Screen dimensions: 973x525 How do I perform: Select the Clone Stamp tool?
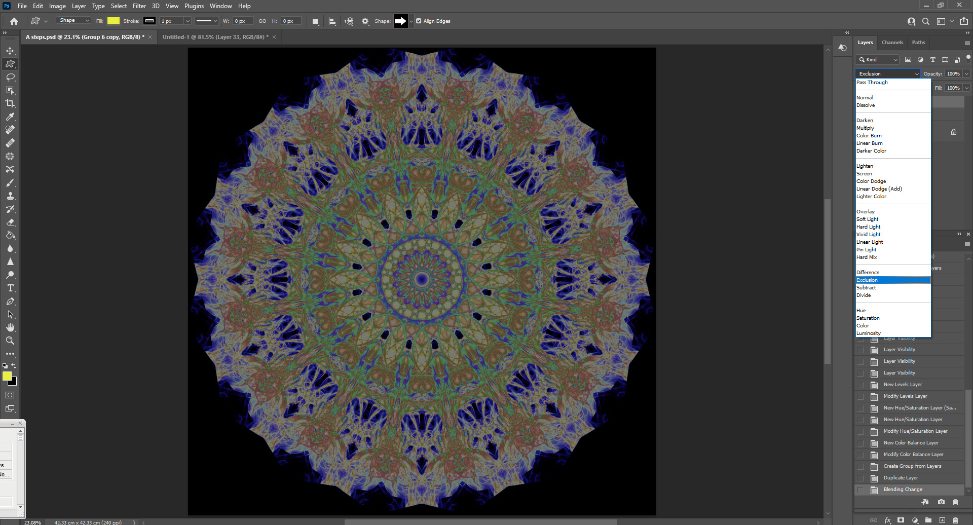pyautogui.click(x=10, y=196)
